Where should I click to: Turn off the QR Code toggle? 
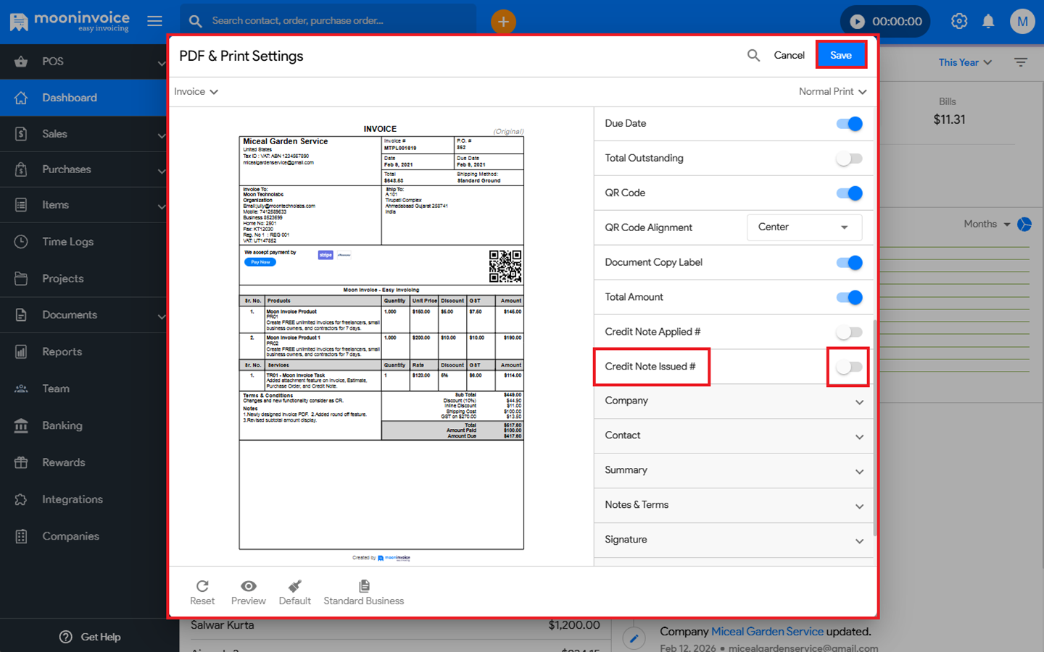tap(849, 193)
